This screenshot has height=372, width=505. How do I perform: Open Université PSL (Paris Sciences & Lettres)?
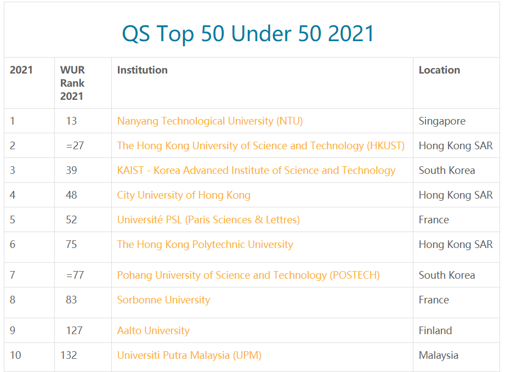click(x=208, y=219)
